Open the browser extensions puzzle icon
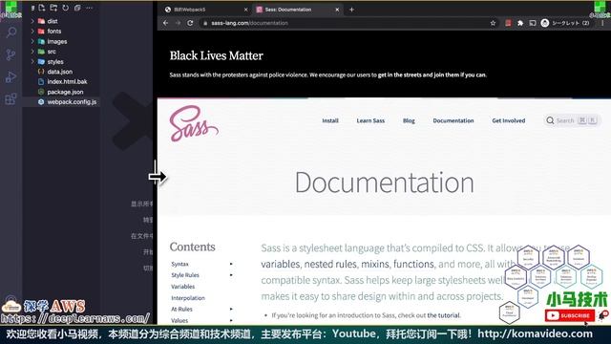The height and width of the screenshot is (344, 611). 520,23
